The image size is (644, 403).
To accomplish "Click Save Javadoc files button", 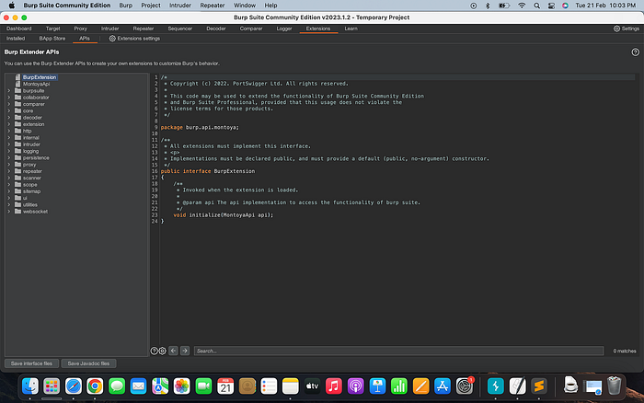I will click(88, 363).
